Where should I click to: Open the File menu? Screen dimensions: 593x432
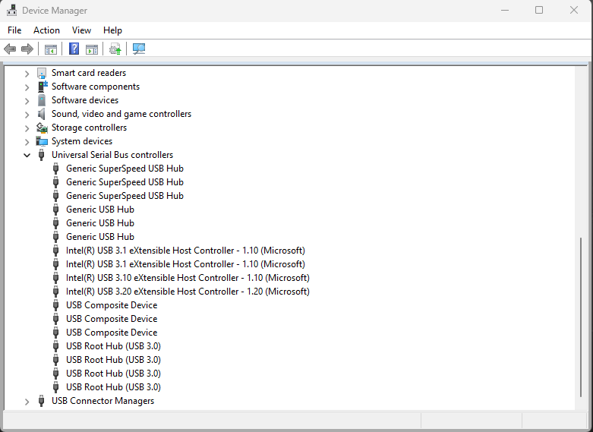pyautogui.click(x=14, y=30)
